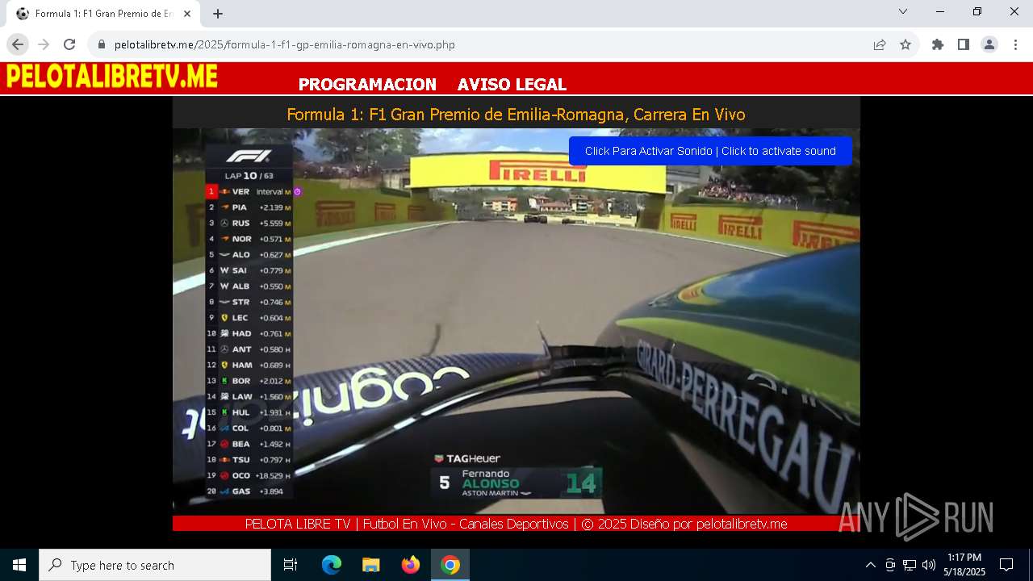Screen dimensions: 1033x581
Task: Minimize the Chrome window
Action: coord(940,11)
